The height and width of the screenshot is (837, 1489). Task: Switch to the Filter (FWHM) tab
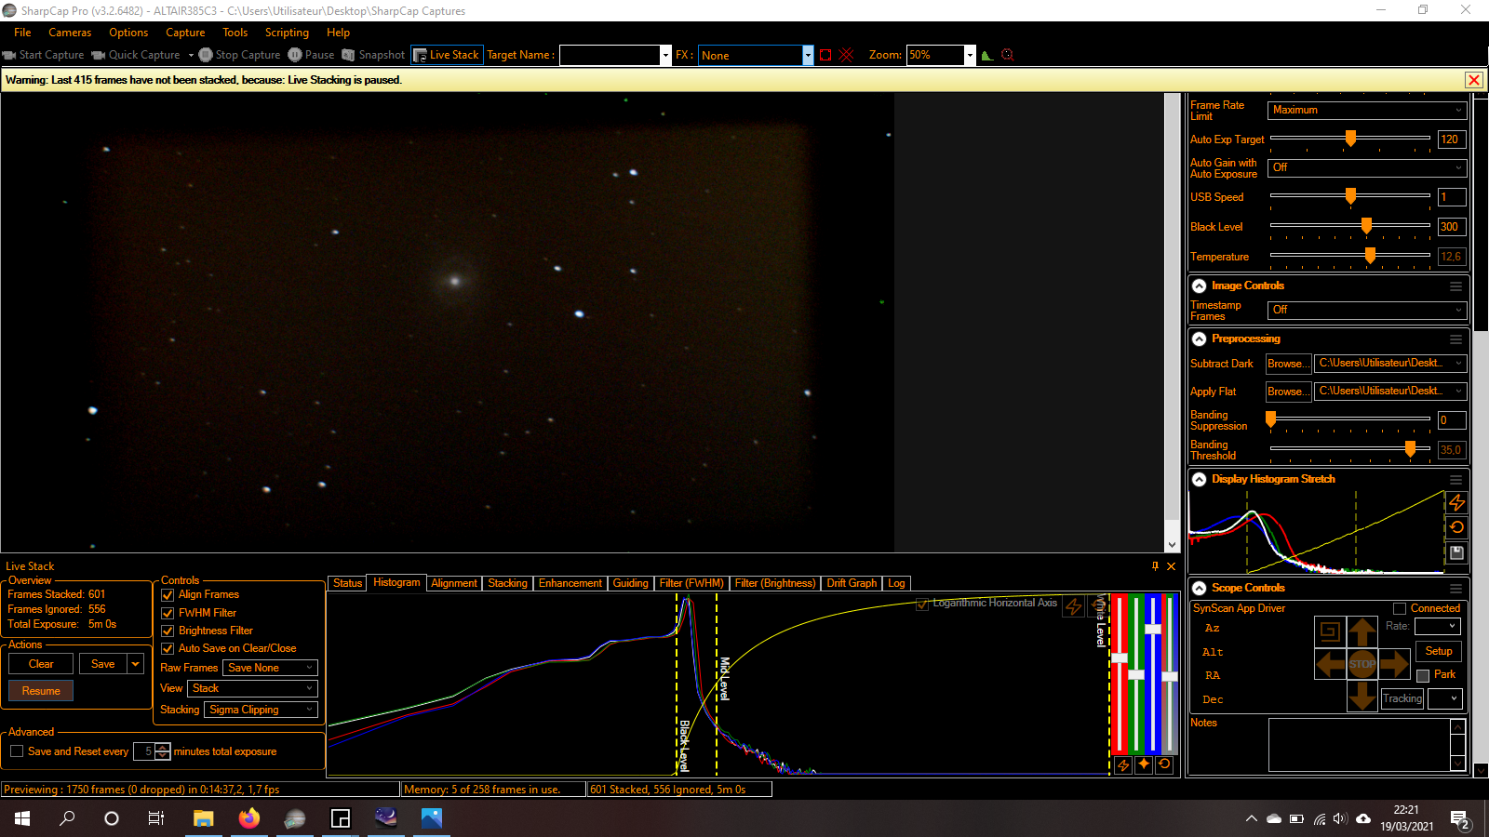691,584
